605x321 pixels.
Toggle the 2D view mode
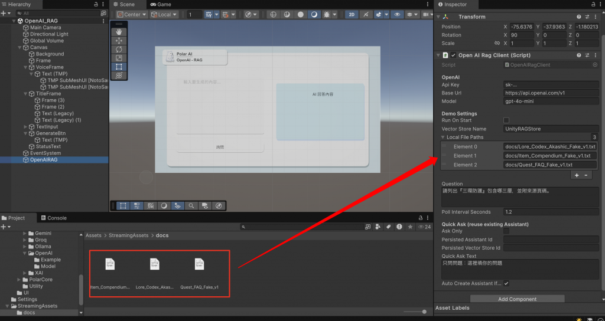pyautogui.click(x=352, y=15)
